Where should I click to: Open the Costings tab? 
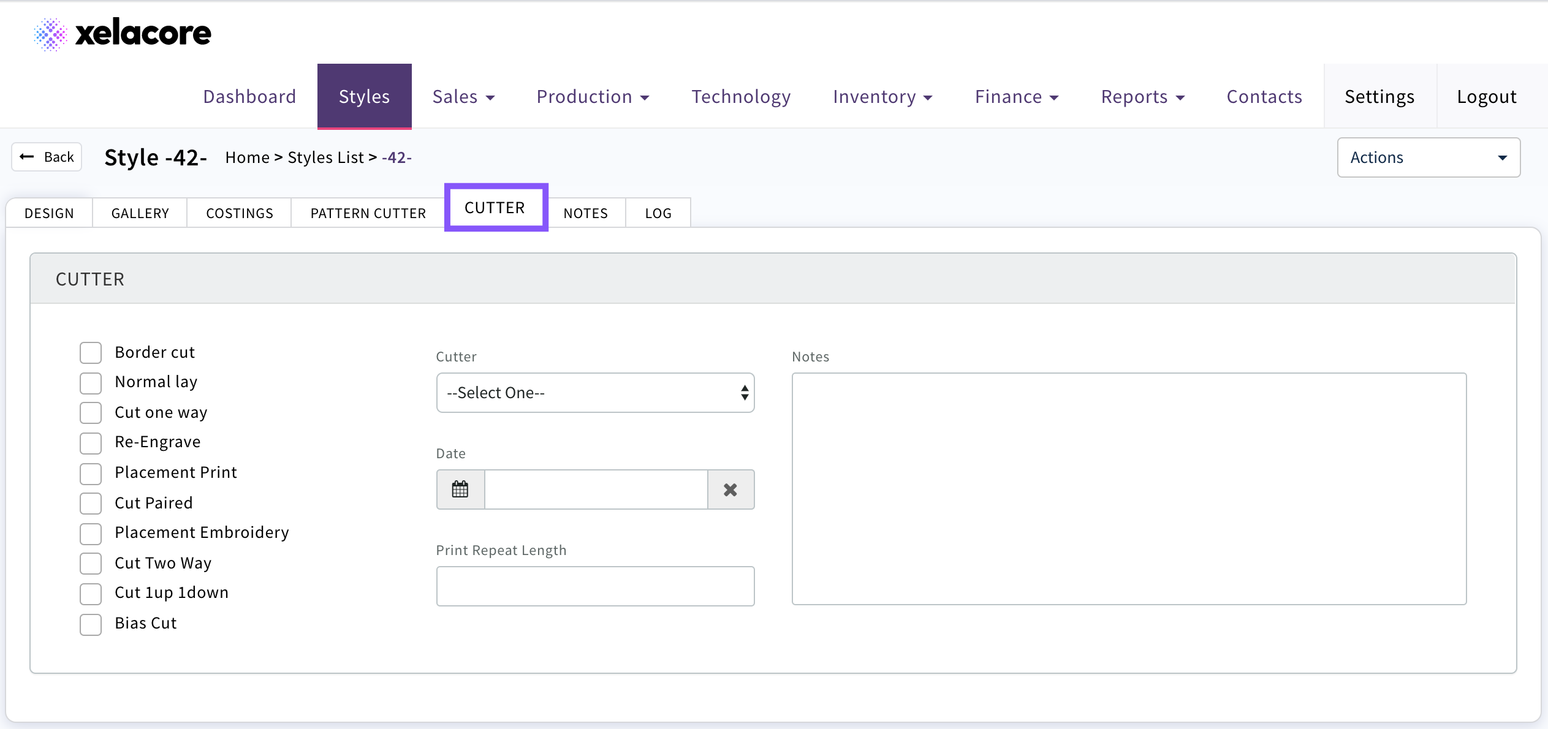(x=240, y=213)
